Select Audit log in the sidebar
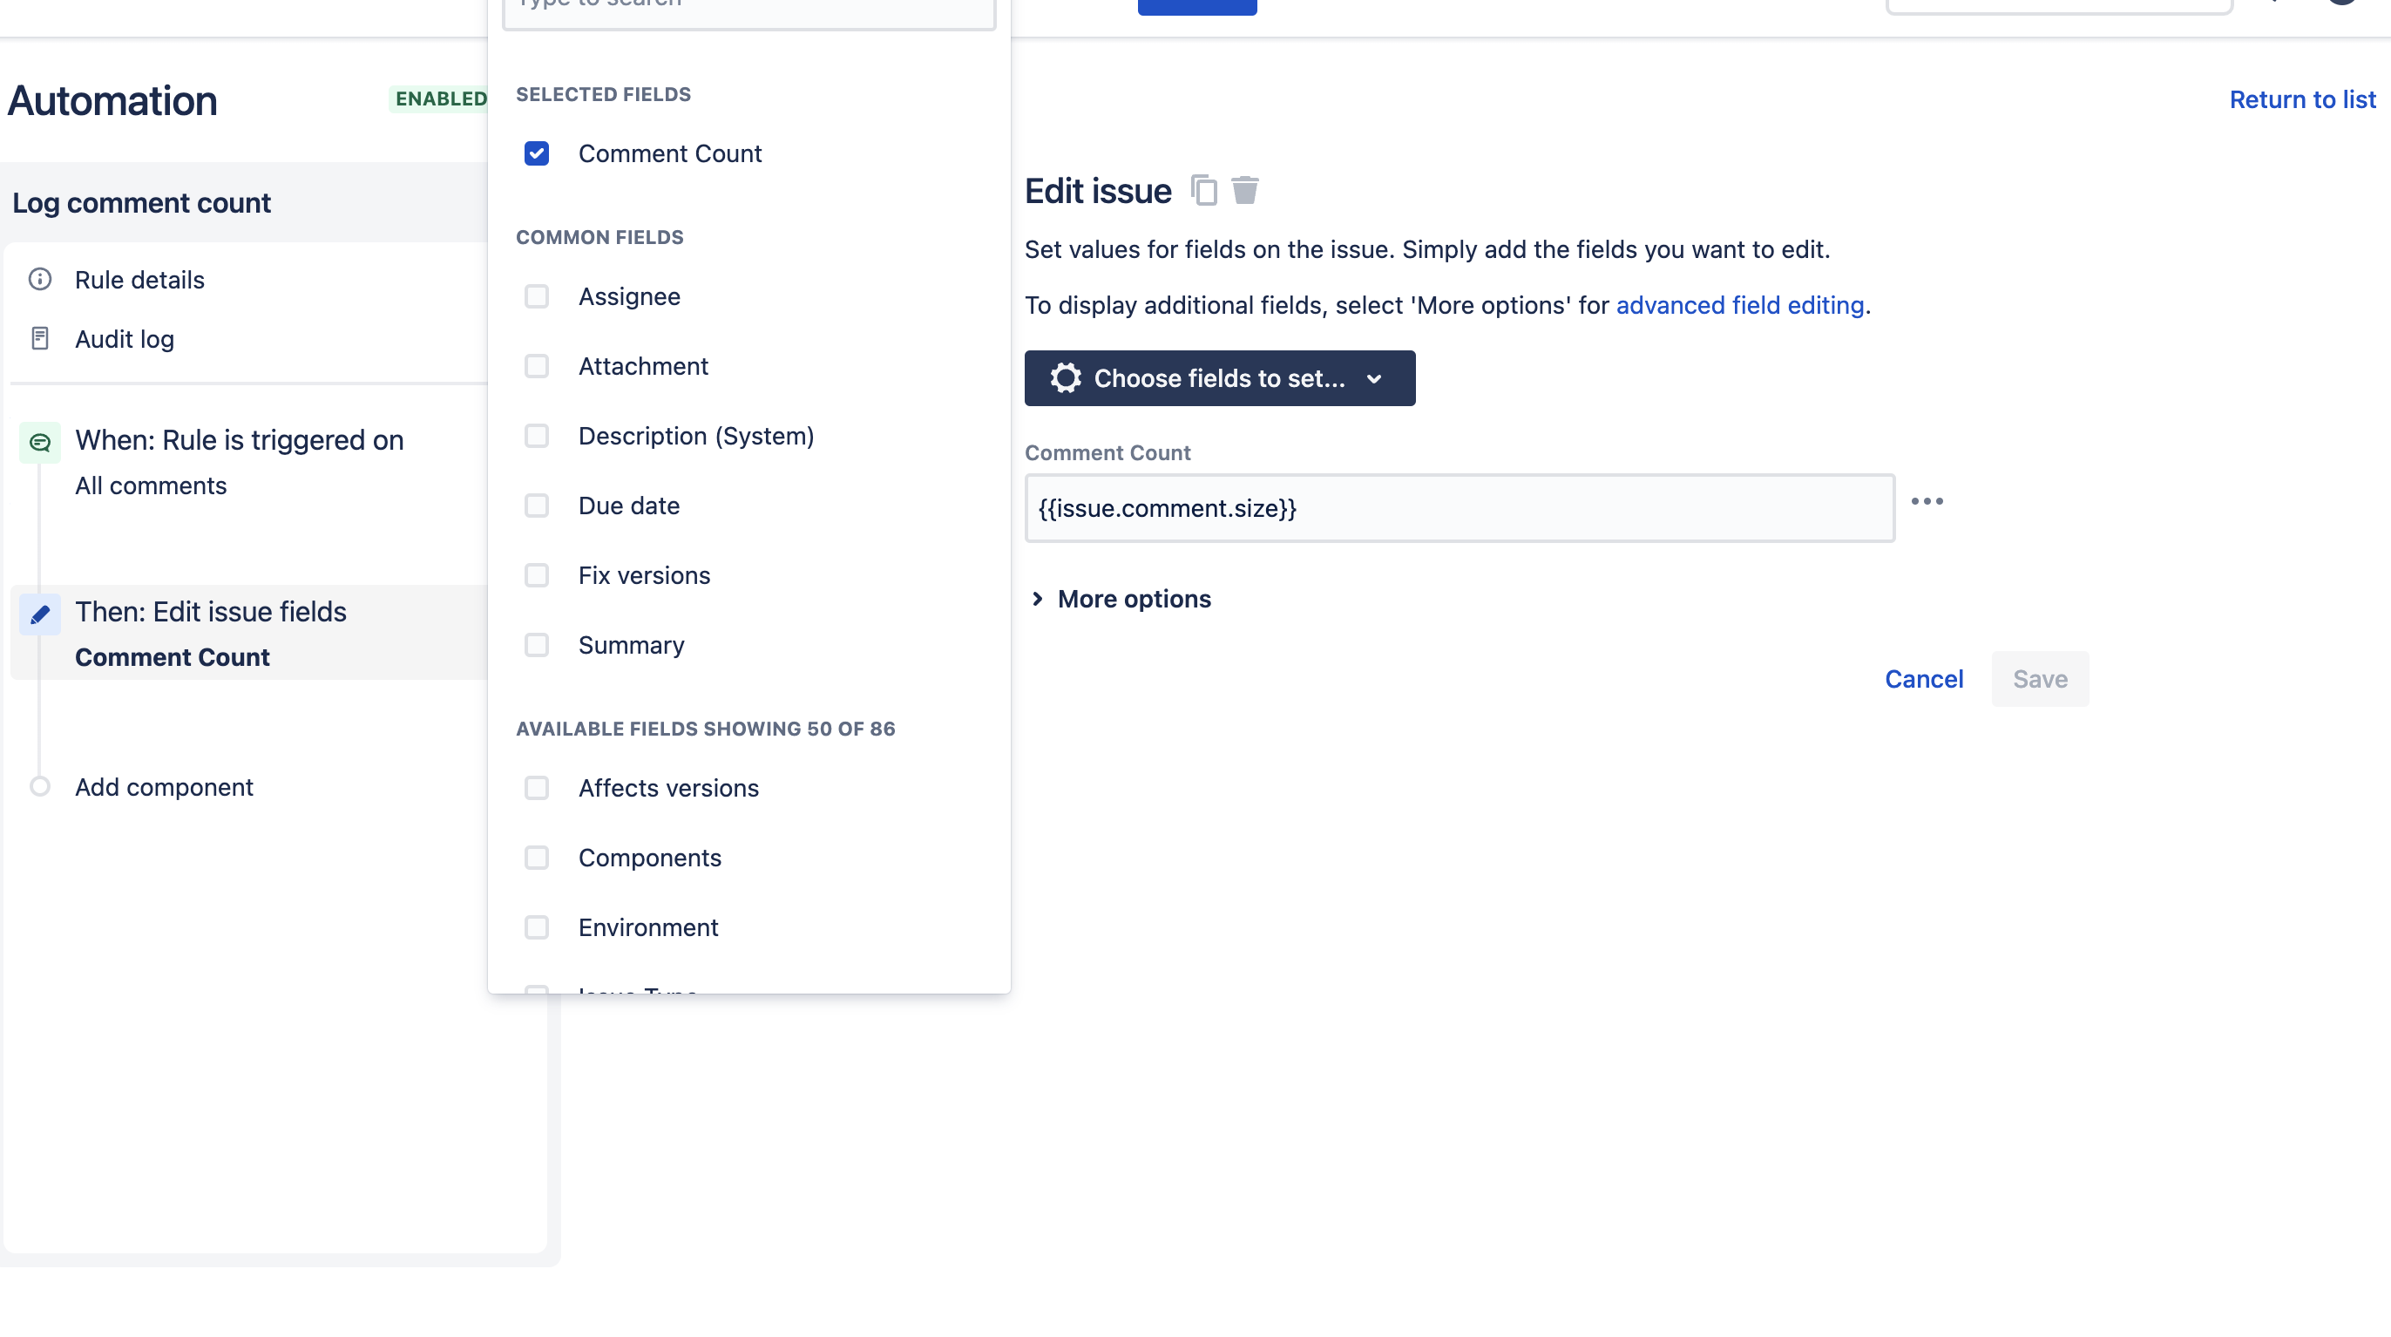Viewport: 2391px width, 1337px height. click(x=125, y=338)
